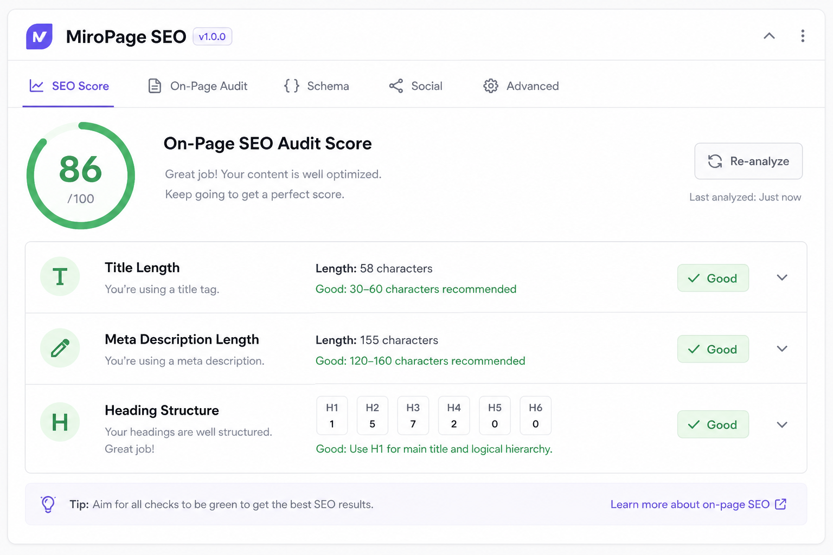Click the Re-analyze button
The height and width of the screenshot is (555, 833).
tap(748, 161)
